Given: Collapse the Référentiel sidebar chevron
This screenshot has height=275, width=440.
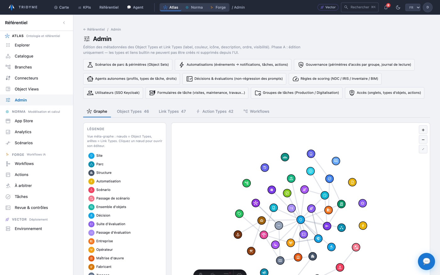Looking at the screenshot, I should coord(64,23).
